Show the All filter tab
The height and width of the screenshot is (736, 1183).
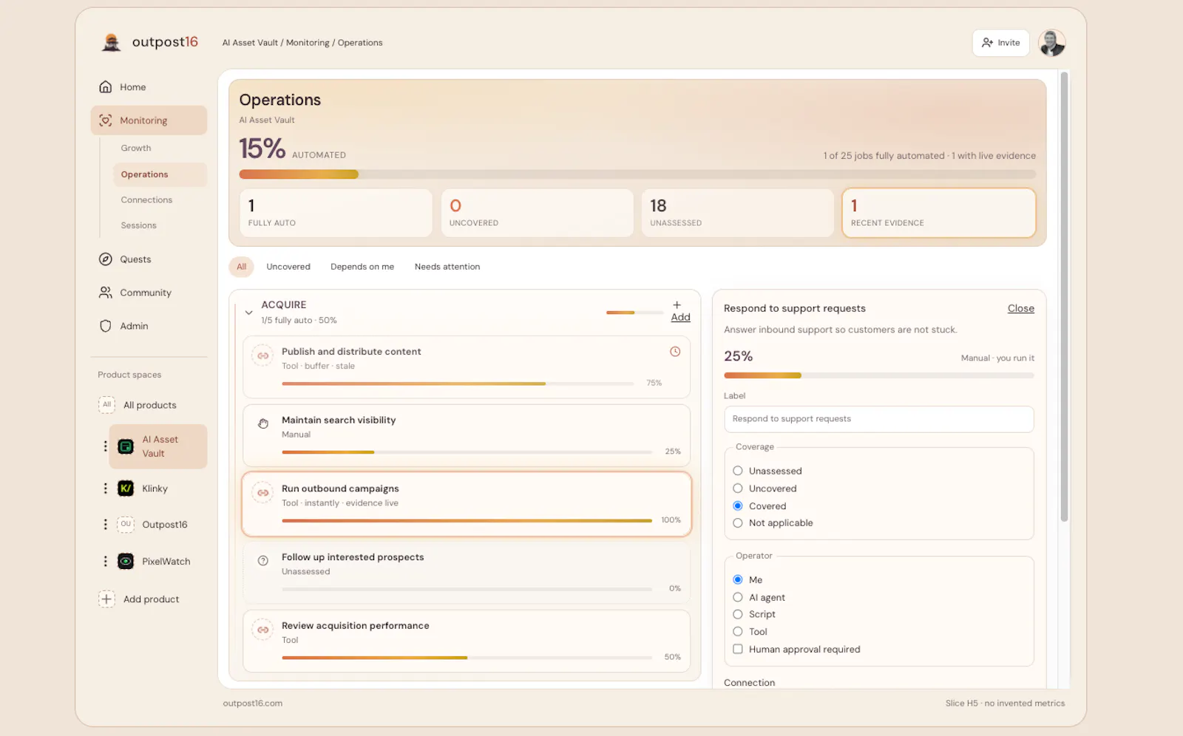241,267
